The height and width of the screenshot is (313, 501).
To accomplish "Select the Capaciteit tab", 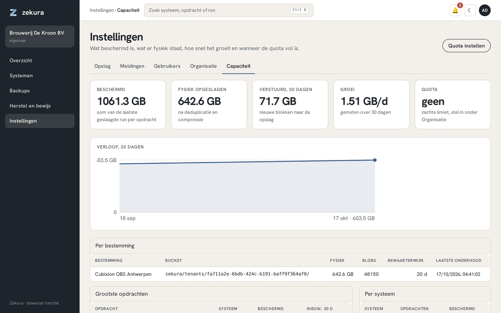I will tap(239, 66).
